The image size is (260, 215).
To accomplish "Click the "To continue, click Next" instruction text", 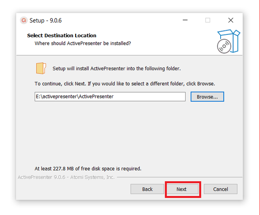I will (125, 84).
